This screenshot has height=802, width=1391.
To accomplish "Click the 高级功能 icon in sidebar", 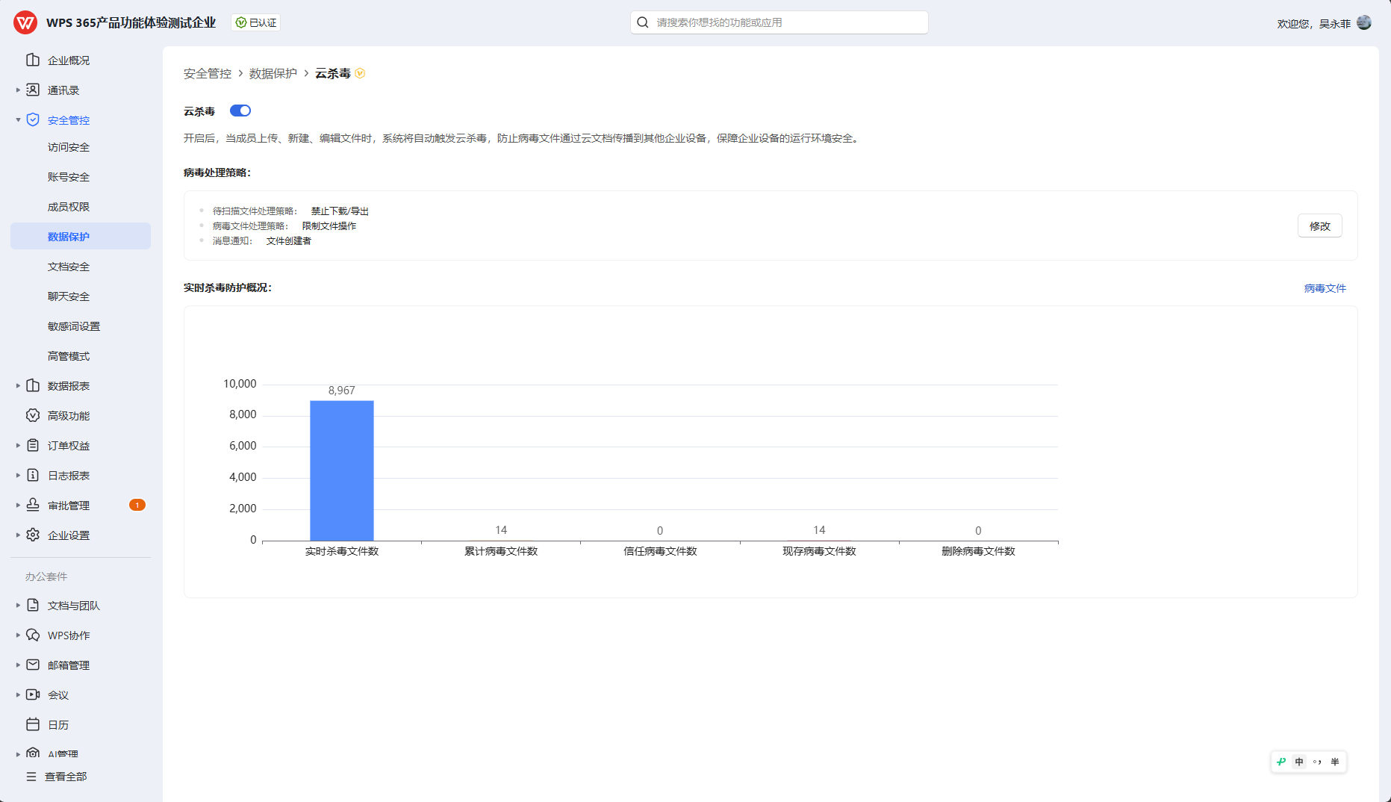I will click(x=33, y=415).
